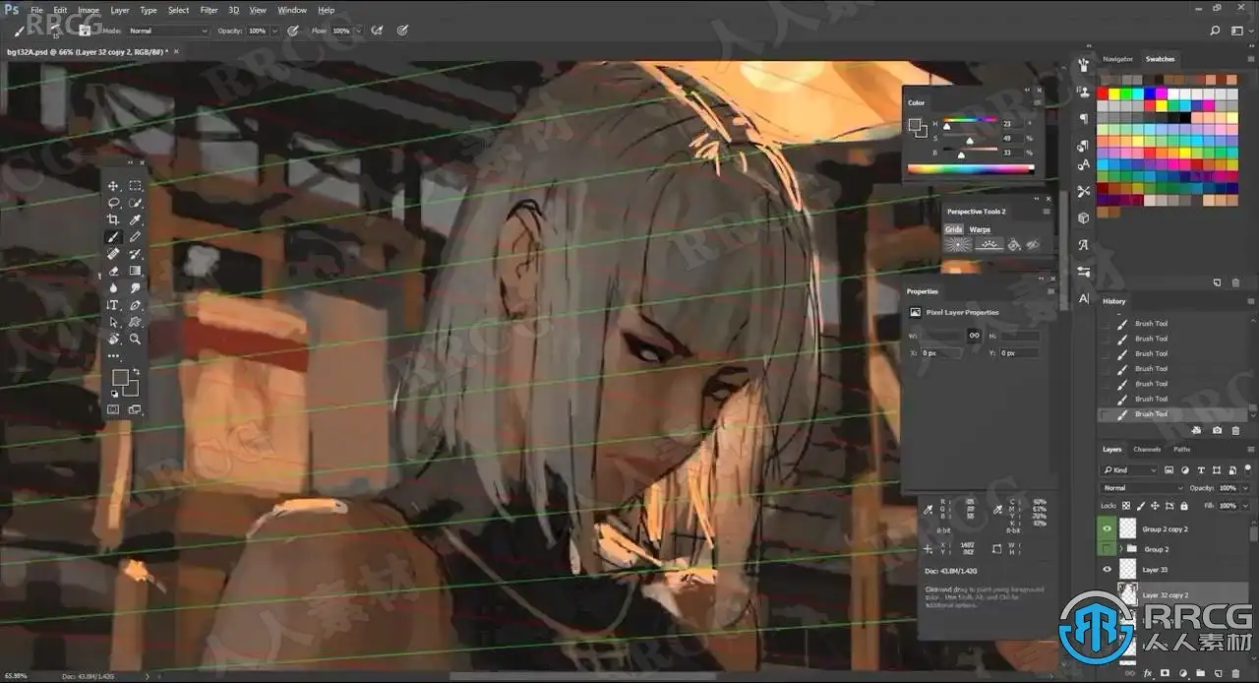The width and height of the screenshot is (1259, 683).
Task: Toggle lock image pixels brush icon
Action: pyautogui.click(x=1140, y=506)
